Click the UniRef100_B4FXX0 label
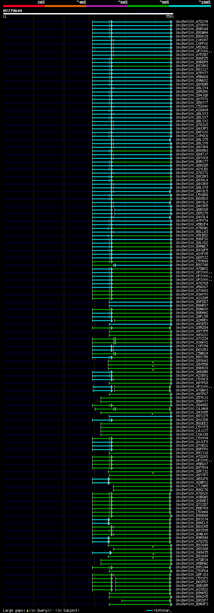The width and height of the screenshot is (214, 613). pos(192,132)
